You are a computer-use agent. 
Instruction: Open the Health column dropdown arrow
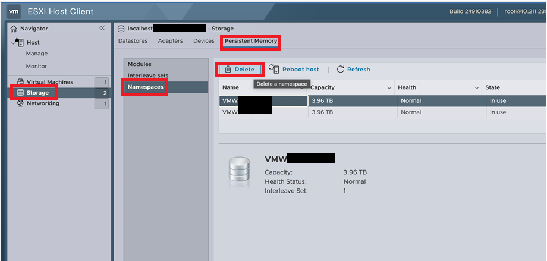coord(477,88)
